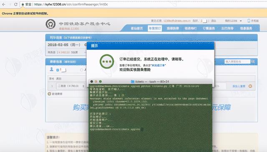Click the passenger search magnifier icon
Screen dimensions: 267x152
pos(253,62)
